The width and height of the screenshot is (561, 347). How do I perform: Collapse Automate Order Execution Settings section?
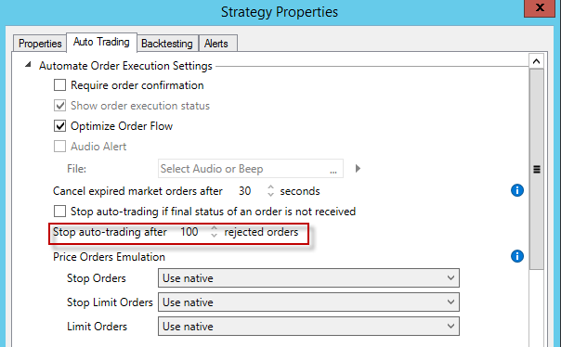coord(28,65)
